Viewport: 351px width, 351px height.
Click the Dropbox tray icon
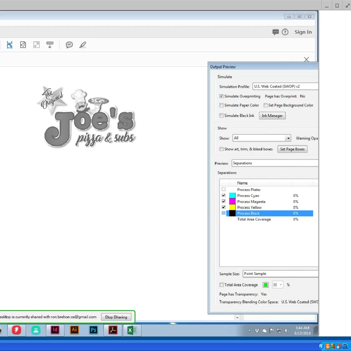click(x=257, y=330)
